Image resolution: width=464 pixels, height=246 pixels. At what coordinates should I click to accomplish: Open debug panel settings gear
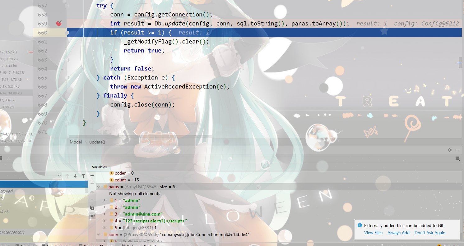coord(450,150)
